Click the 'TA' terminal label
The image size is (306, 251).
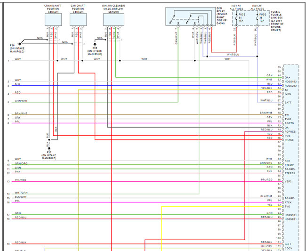click(286, 90)
